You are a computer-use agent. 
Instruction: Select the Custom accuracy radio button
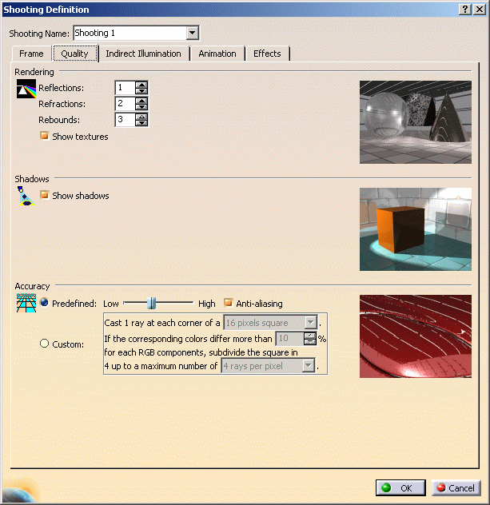click(45, 344)
